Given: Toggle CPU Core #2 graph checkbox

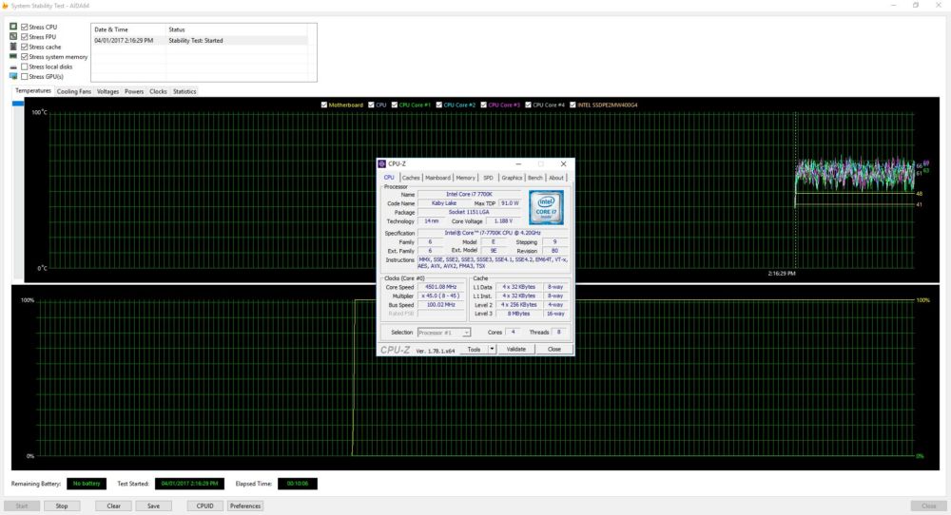Looking at the screenshot, I should point(439,105).
